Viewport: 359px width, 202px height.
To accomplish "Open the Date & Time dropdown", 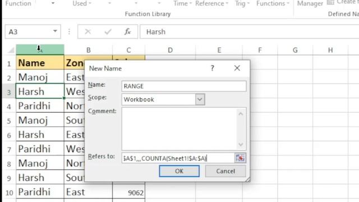I will [182, 4].
